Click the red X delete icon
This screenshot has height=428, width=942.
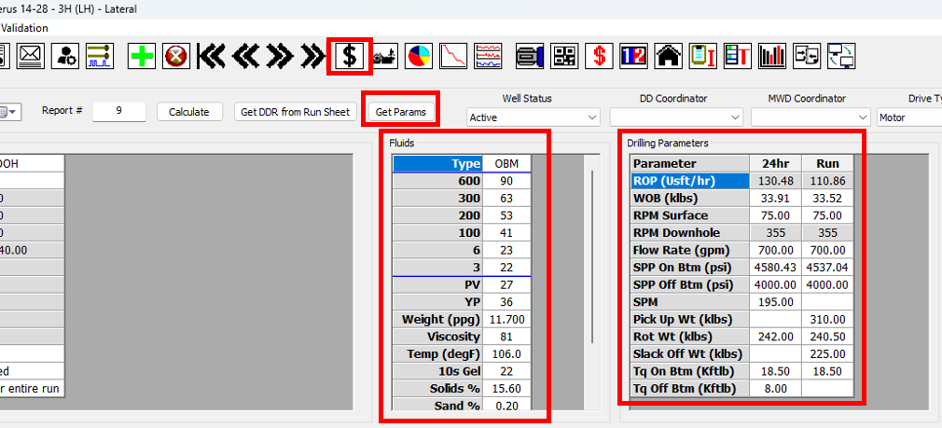click(x=176, y=56)
